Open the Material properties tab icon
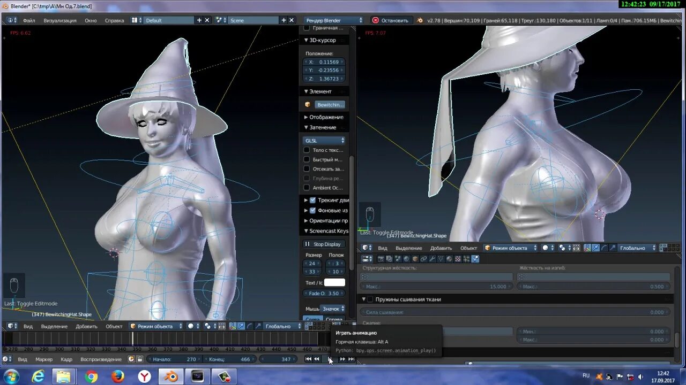This screenshot has width=686, height=385. point(449,259)
